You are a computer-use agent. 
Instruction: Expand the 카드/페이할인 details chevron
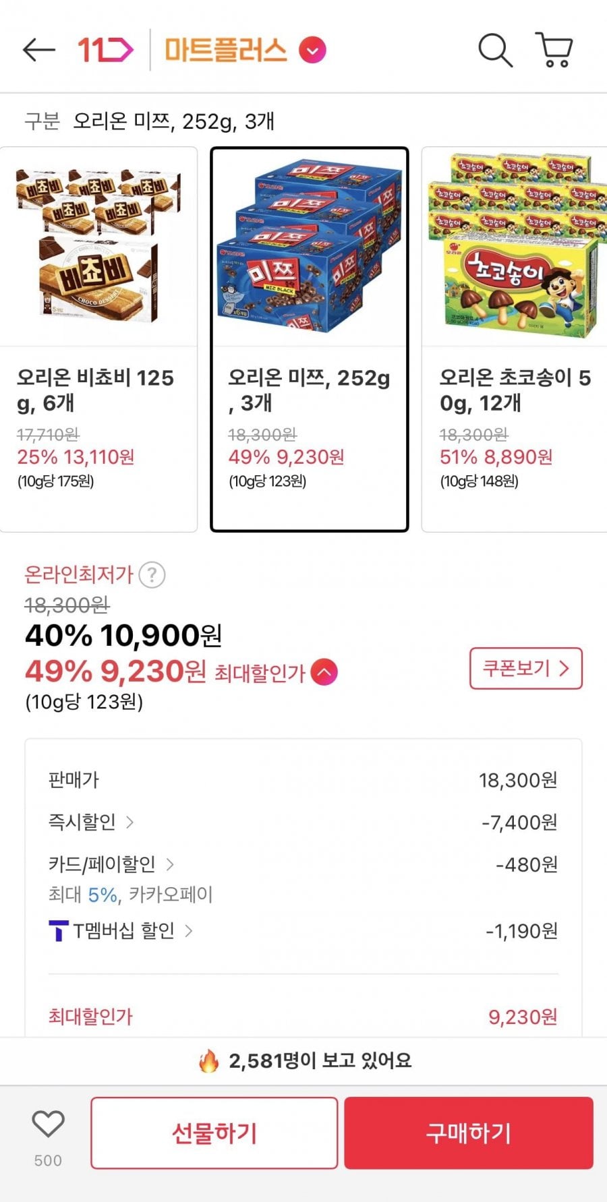[x=170, y=864]
